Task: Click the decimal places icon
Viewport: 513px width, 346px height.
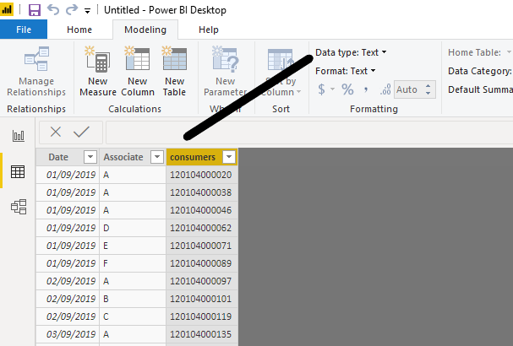Action: [x=385, y=89]
